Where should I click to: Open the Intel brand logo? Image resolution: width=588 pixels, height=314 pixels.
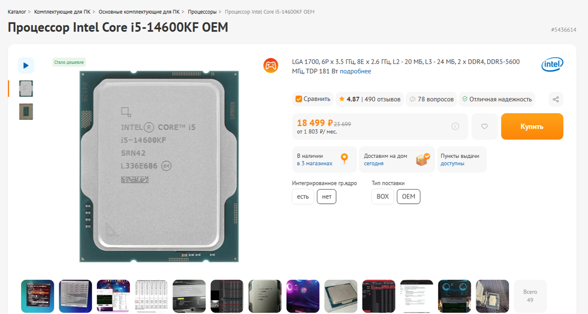point(552,65)
